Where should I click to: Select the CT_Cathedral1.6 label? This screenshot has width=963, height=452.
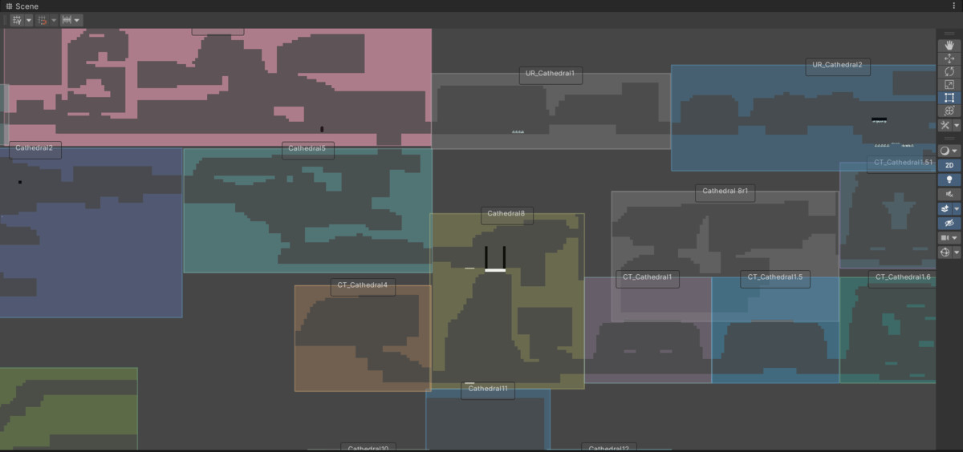pos(902,277)
